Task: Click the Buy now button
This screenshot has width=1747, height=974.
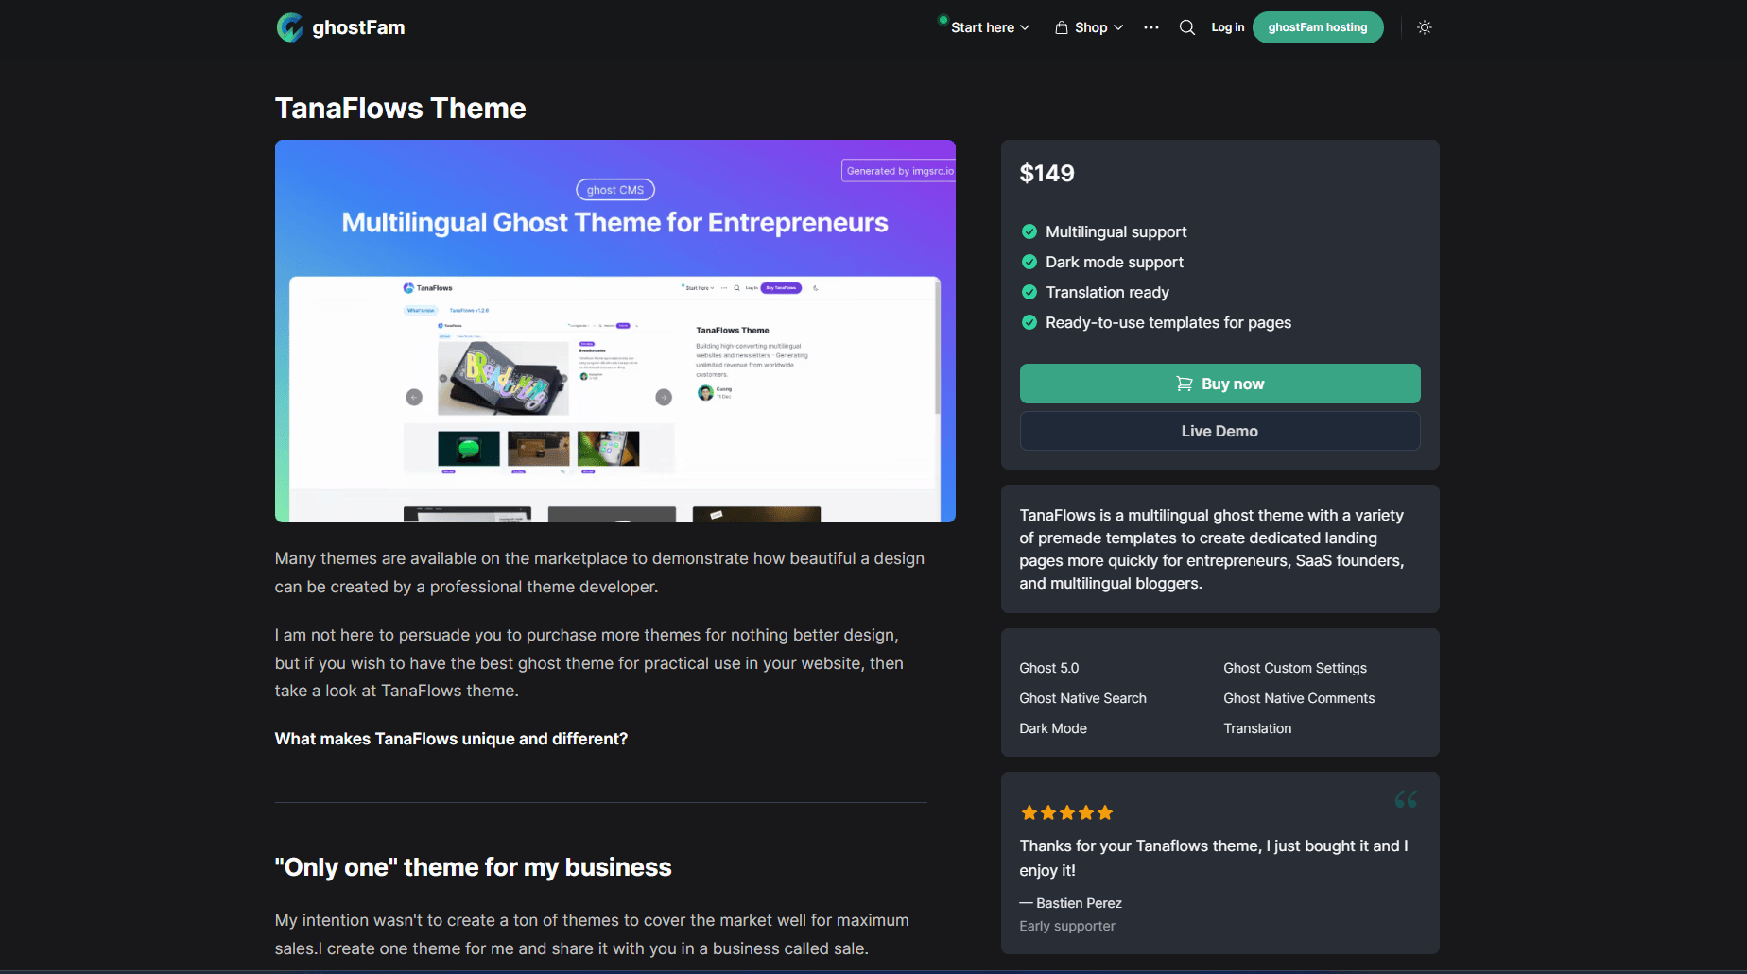Action: coord(1219,384)
